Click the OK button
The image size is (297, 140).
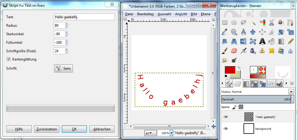click(x=74, y=129)
